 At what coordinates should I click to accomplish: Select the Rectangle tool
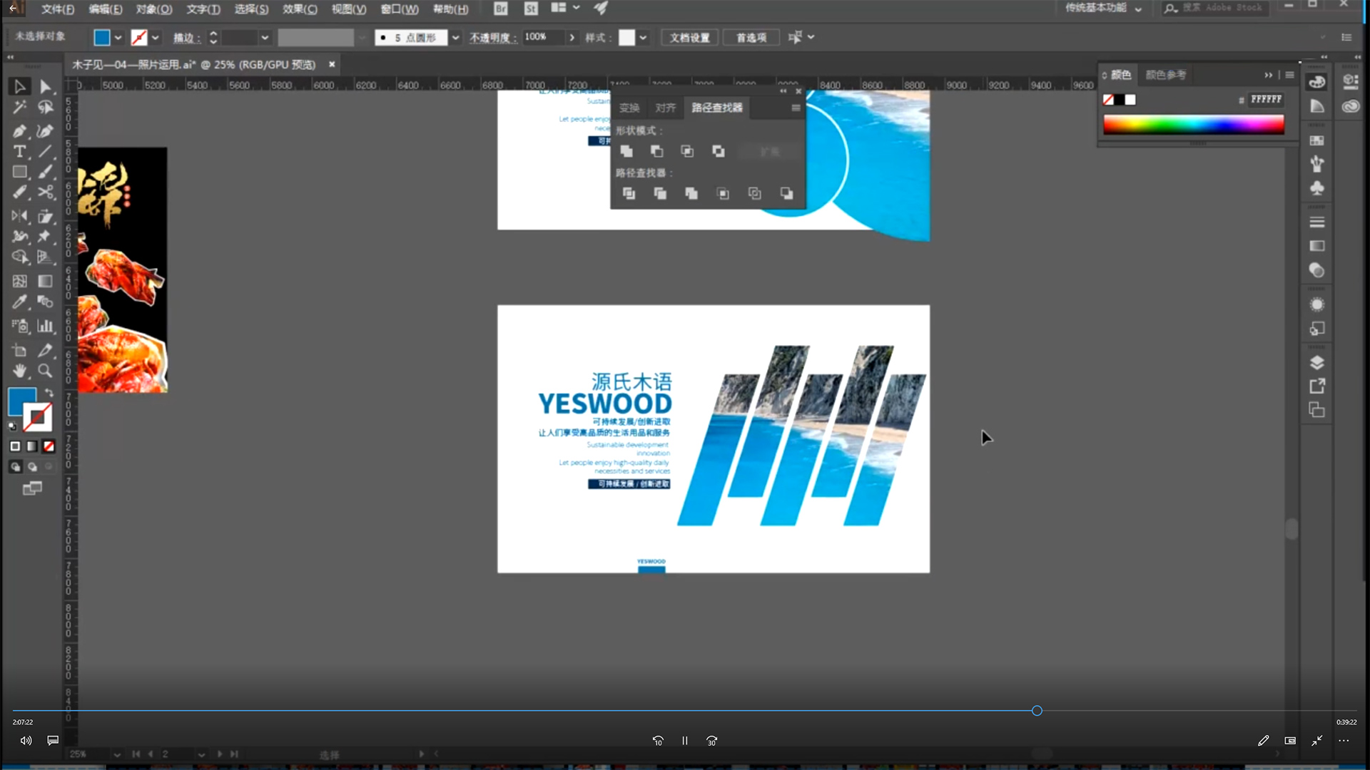(19, 172)
